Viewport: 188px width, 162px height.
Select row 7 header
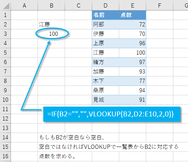pyautogui.click(x=5, y=72)
